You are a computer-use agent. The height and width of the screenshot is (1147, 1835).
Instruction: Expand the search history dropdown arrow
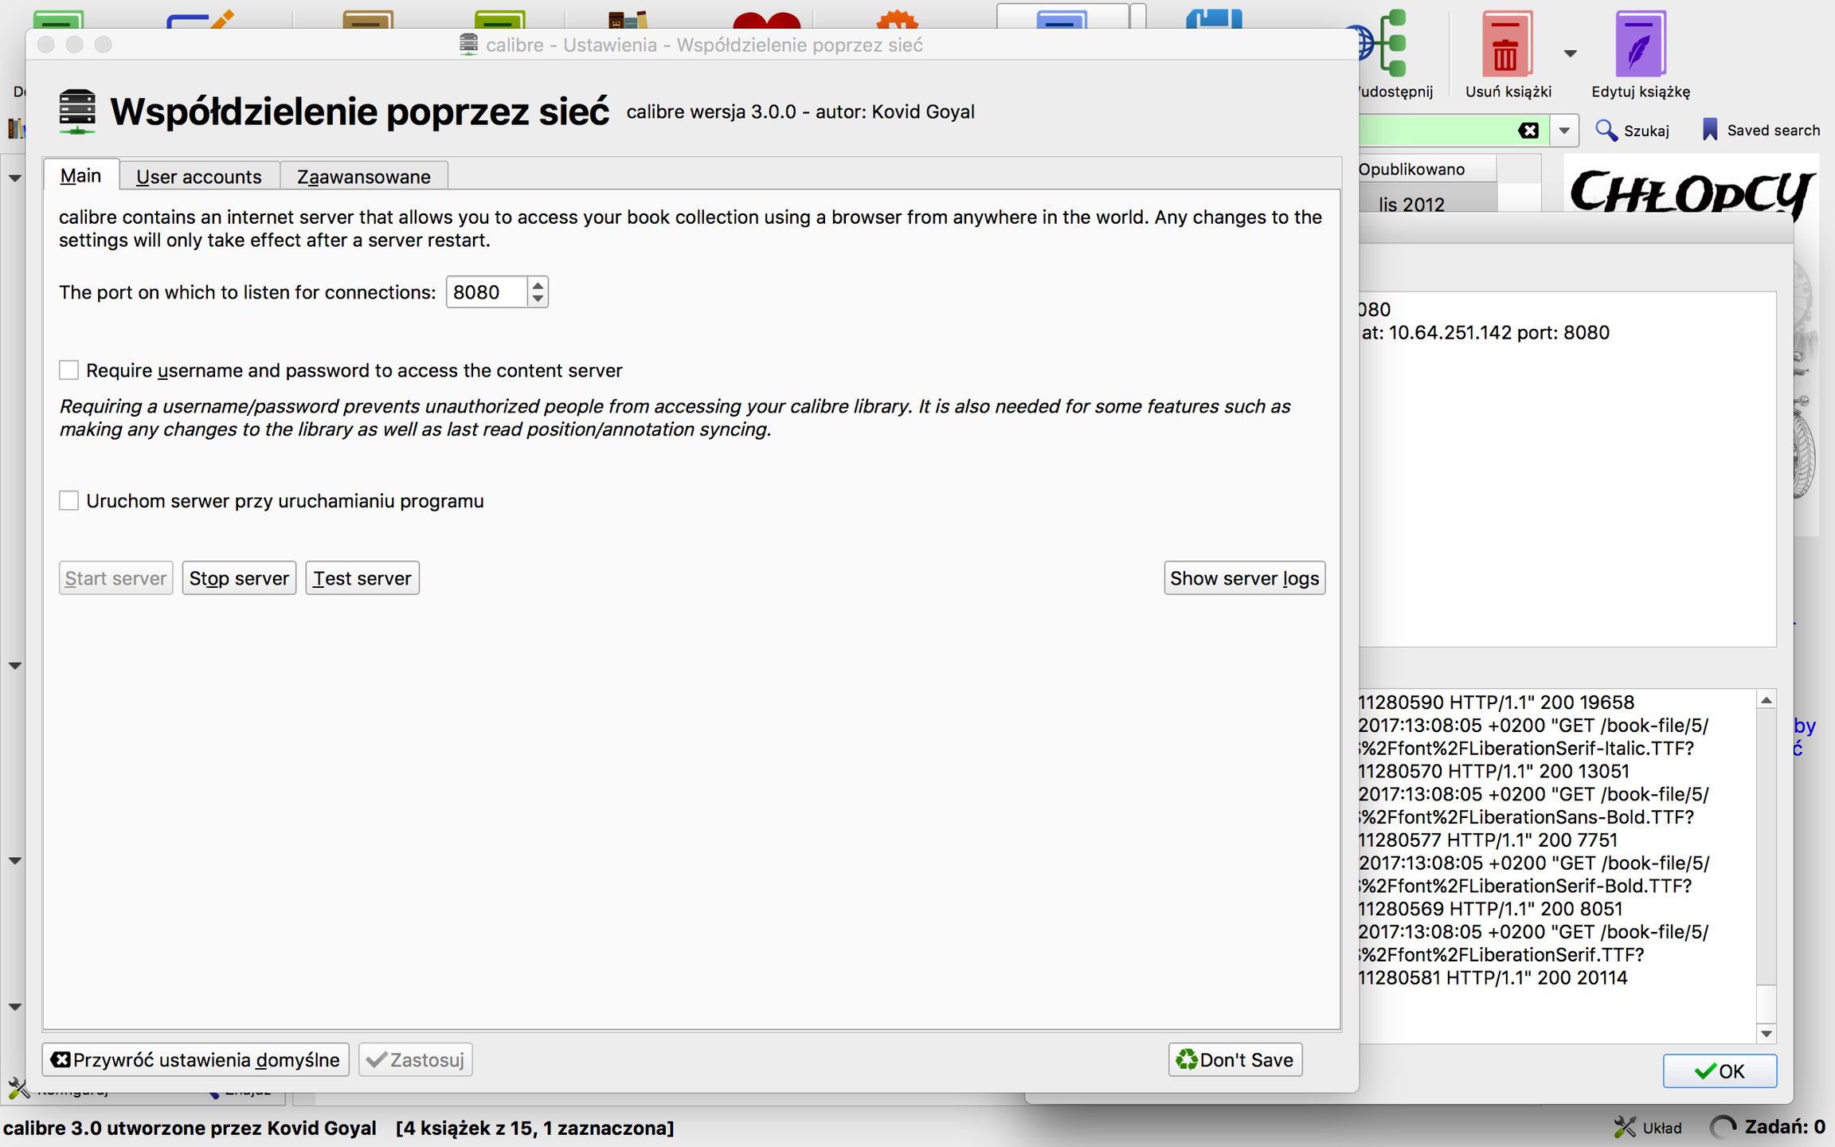point(1564,131)
